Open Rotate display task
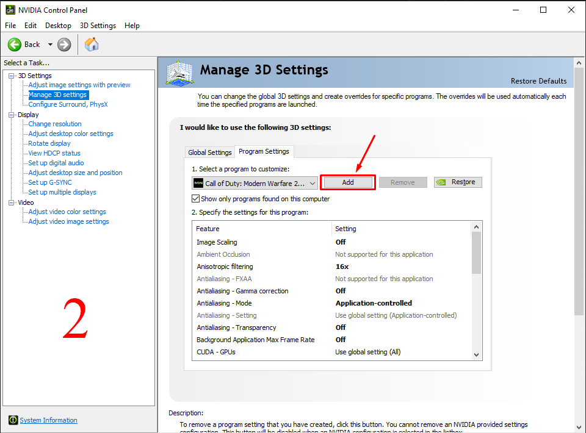The height and width of the screenshot is (433, 586). point(49,143)
